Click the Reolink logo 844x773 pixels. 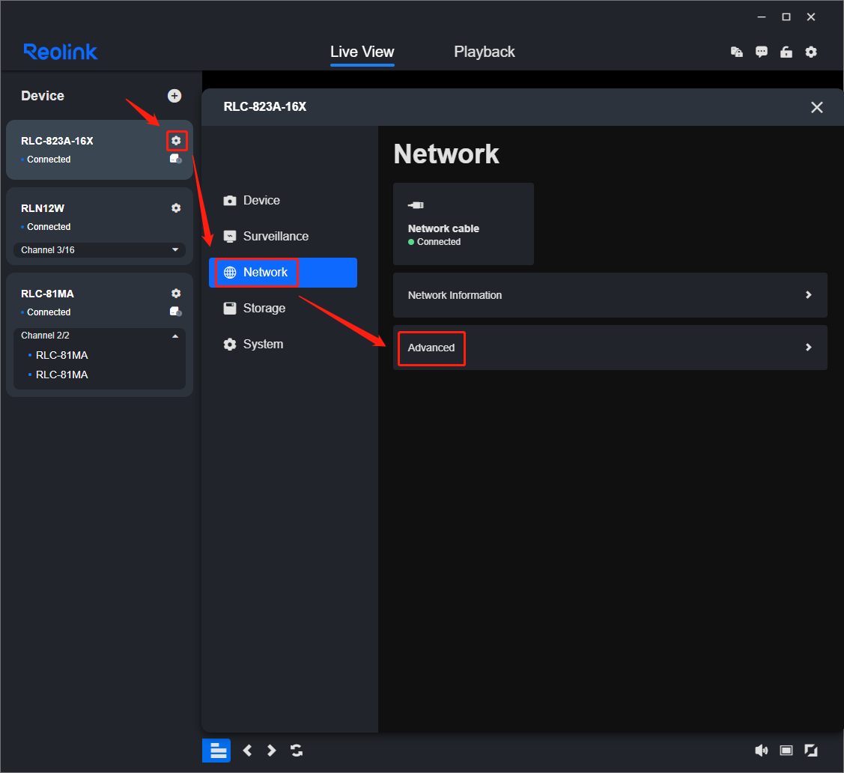[x=60, y=52]
